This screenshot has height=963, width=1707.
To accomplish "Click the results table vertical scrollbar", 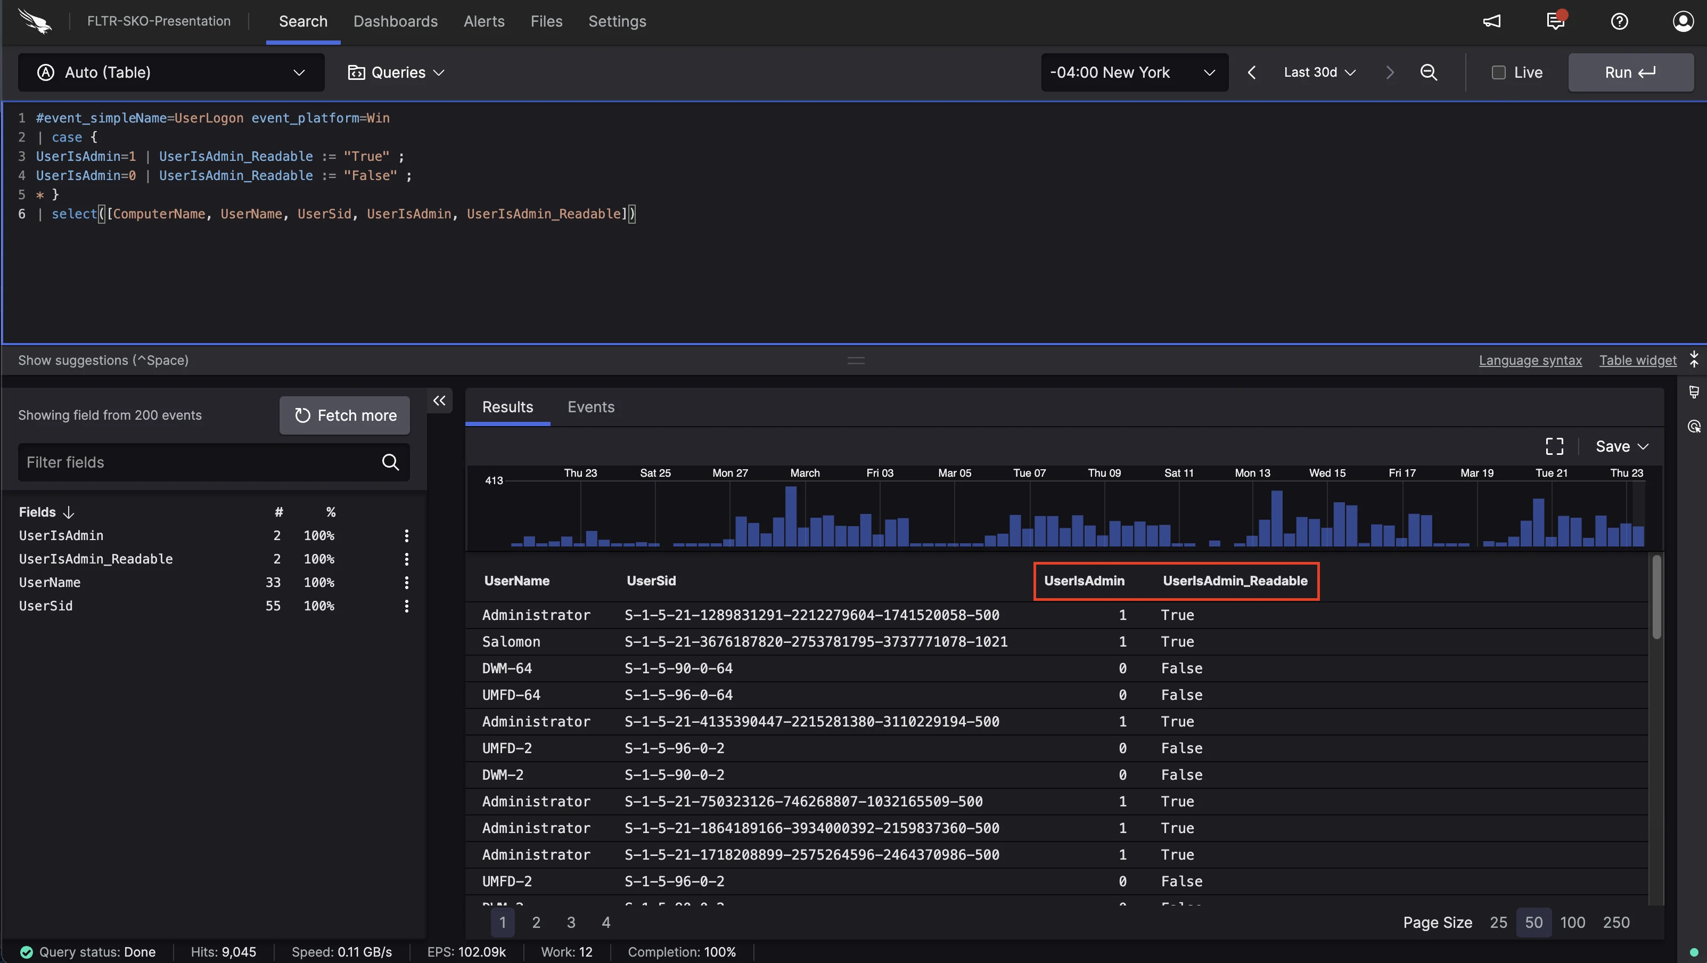I will (x=1656, y=597).
